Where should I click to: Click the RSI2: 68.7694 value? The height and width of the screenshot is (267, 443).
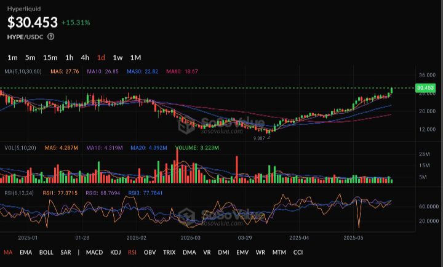[x=103, y=193]
